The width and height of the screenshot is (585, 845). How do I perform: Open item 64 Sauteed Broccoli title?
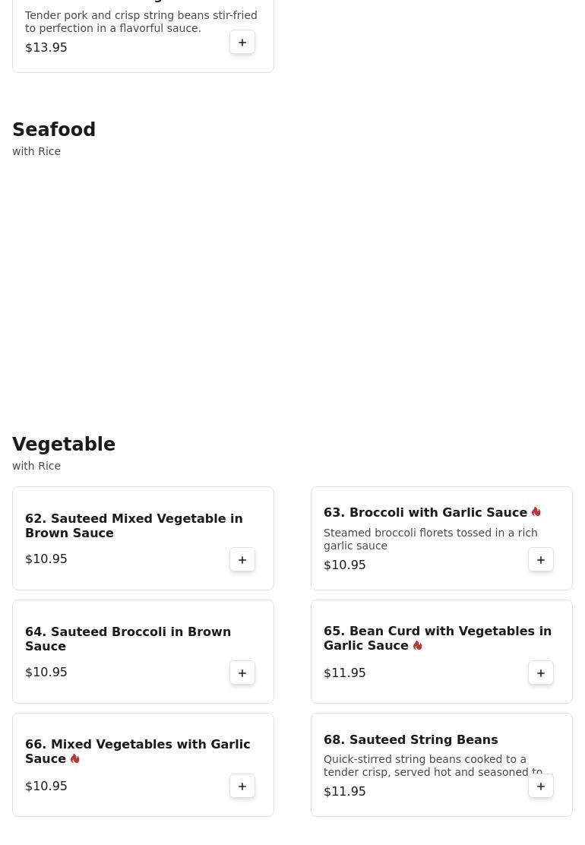(x=128, y=638)
